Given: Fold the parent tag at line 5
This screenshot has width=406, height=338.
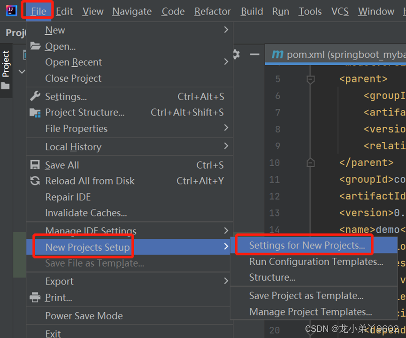Looking at the screenshot, I should (310, 79).
